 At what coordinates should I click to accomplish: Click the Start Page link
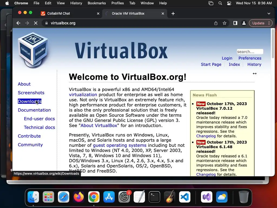coord(211,64)
